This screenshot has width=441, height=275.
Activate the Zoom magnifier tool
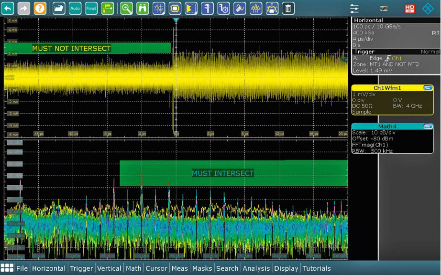point(126,8)
